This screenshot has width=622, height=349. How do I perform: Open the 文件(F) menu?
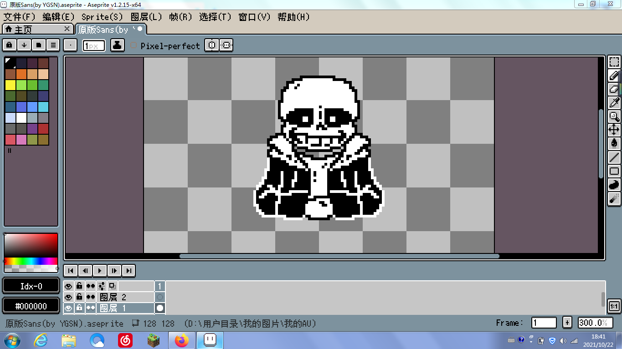20,17
